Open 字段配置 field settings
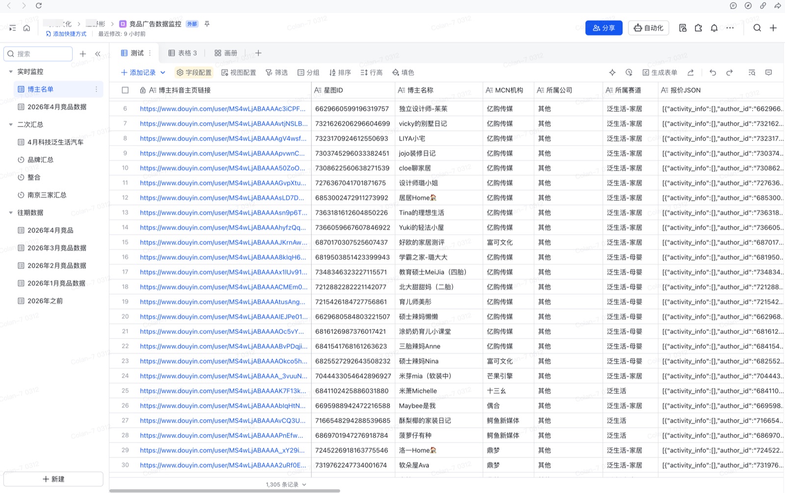Viewport: 785px width, 493px height. [194, 73]
